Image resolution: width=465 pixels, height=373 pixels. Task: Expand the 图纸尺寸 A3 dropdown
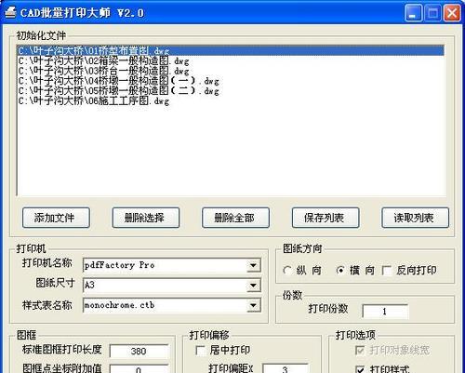(253, 286)
